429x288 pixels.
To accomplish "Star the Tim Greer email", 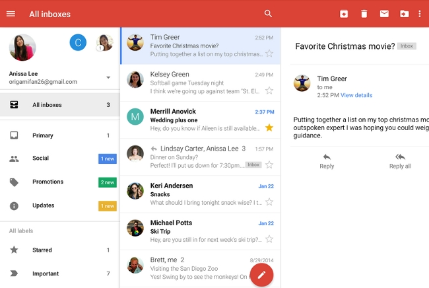I will point(269,54).
